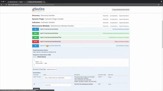Open the /api/v1/maintenancewindows/filter path link
Screen dimensions: 163x91
coord(51,37)
